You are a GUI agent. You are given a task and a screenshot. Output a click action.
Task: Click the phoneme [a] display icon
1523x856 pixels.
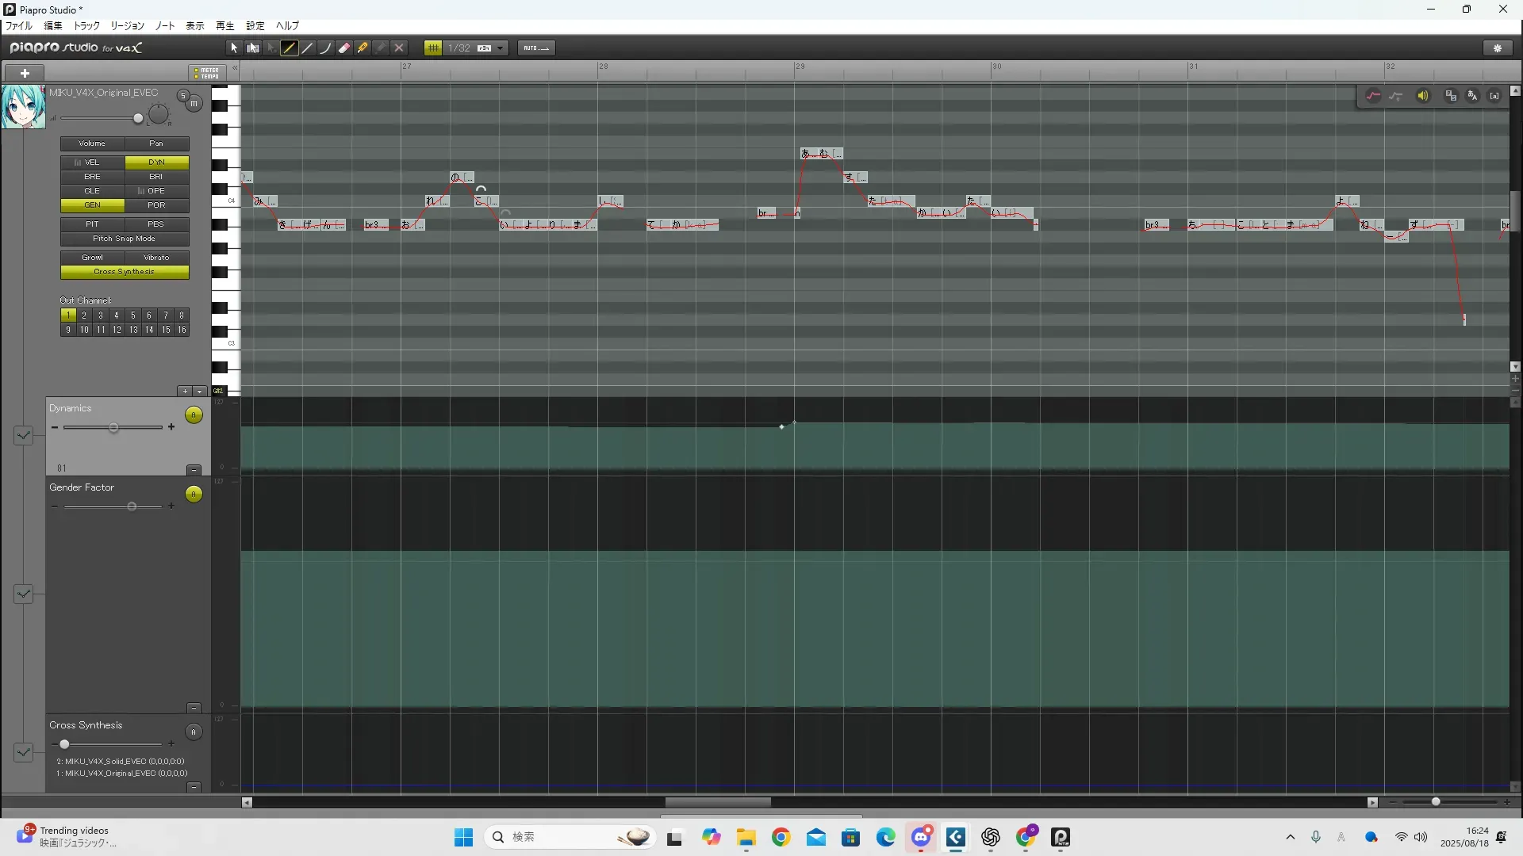(1494, 96)
